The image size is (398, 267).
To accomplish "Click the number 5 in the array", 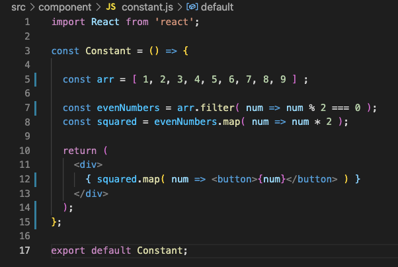I will tap(214, 79).
